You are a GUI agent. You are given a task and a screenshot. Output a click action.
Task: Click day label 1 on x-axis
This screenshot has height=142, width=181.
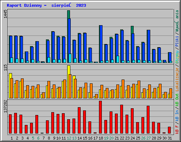point(12,138)
